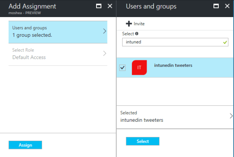The height and width of the screenshot is (157, 234).
Task: Expand chevron on the Selected row
Action: (231, 116)
